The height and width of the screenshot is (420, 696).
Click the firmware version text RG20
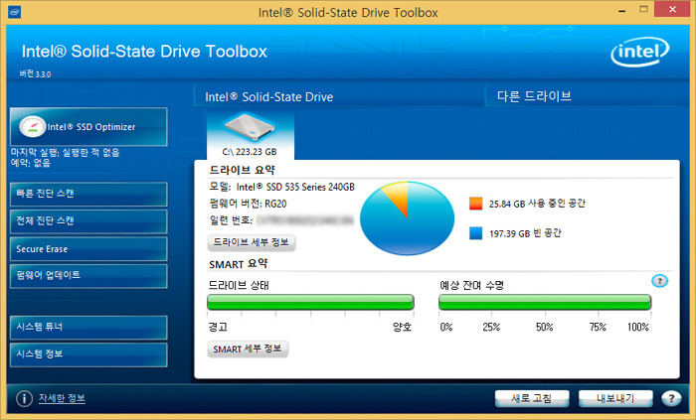click(275, 204)
